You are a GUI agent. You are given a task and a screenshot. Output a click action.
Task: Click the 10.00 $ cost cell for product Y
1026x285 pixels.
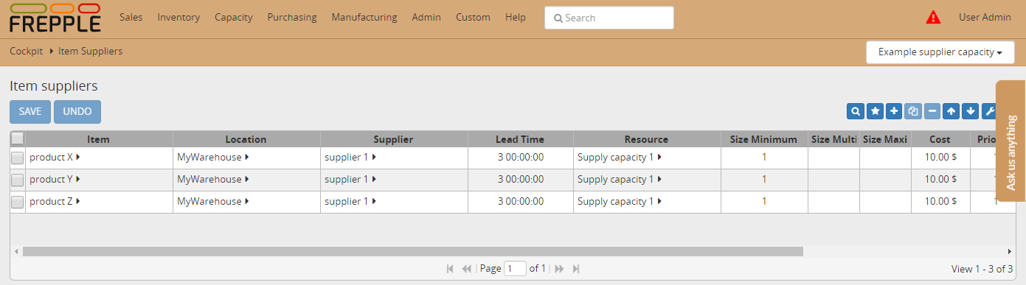(x=940, y=179)
